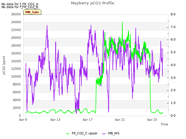186x139 pixels.
Task: Click the green peak near 24000 ppm
Action: tap(122, 22)
